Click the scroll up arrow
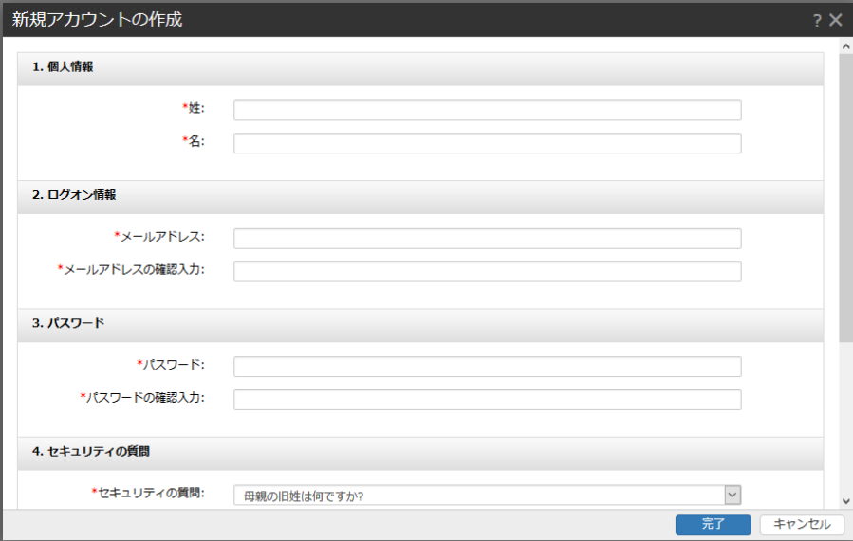This screenshot has width=853, height=541. tap(845, 45)
